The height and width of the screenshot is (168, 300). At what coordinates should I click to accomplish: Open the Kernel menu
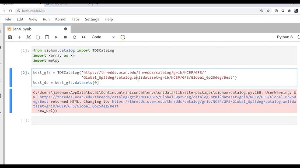61,19
